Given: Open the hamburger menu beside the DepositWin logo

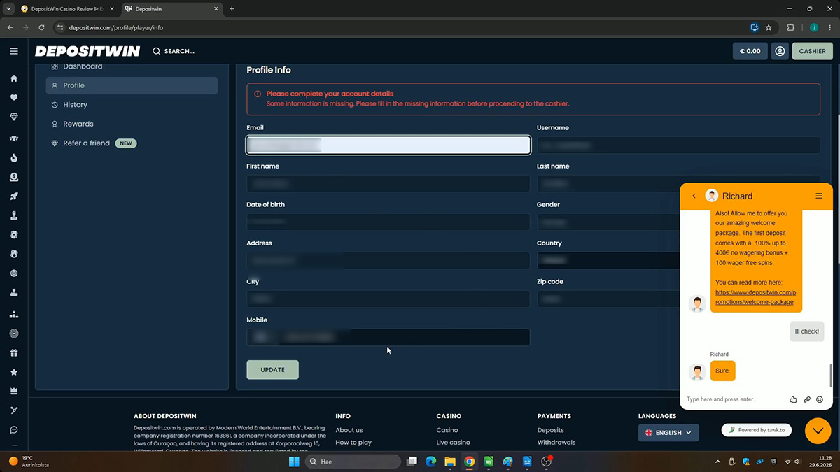Looking at the screenshot, I should pos(13,51).
